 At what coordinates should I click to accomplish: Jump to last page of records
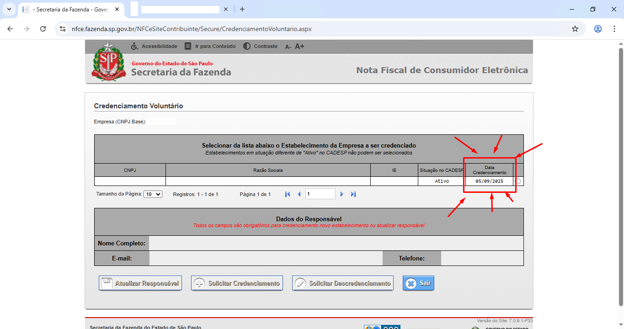click(x=353, y=194)
